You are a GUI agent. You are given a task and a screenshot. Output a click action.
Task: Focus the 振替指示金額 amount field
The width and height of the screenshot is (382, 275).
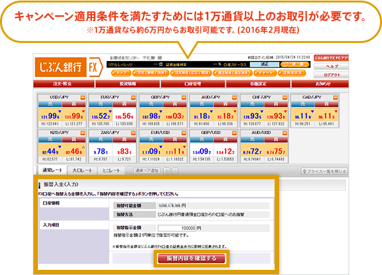click(x=177, y=228)
